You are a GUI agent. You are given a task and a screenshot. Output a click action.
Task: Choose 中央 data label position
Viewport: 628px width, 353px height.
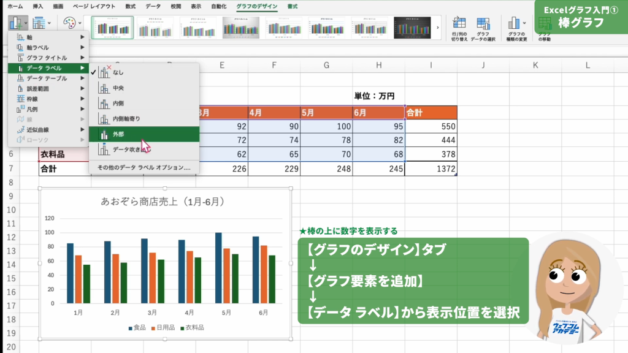tap(118, 88)
